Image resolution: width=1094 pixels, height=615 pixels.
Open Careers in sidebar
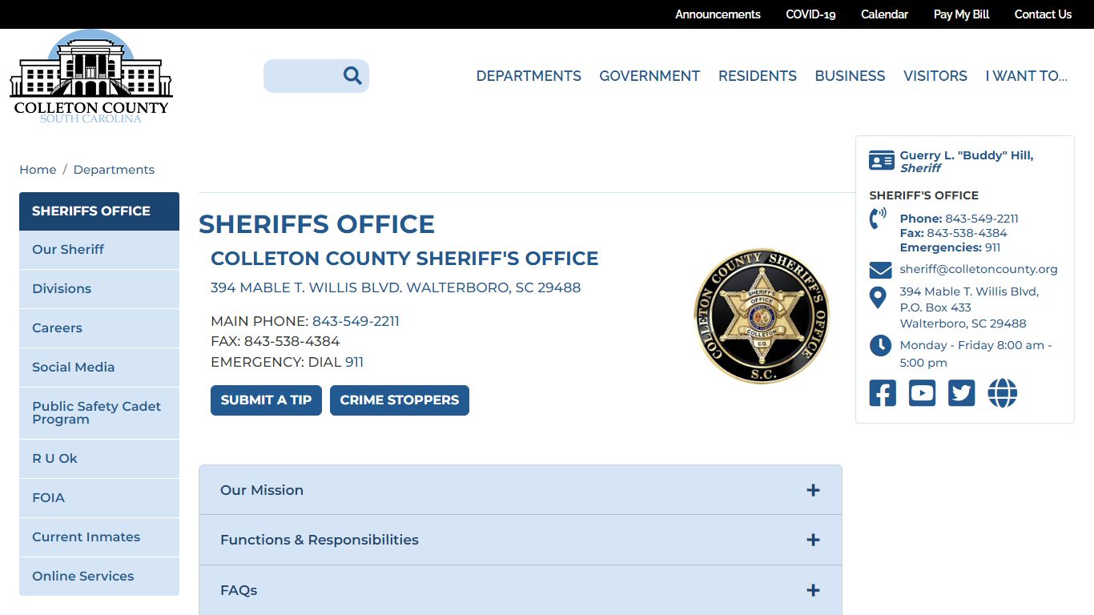pos(99,328)
